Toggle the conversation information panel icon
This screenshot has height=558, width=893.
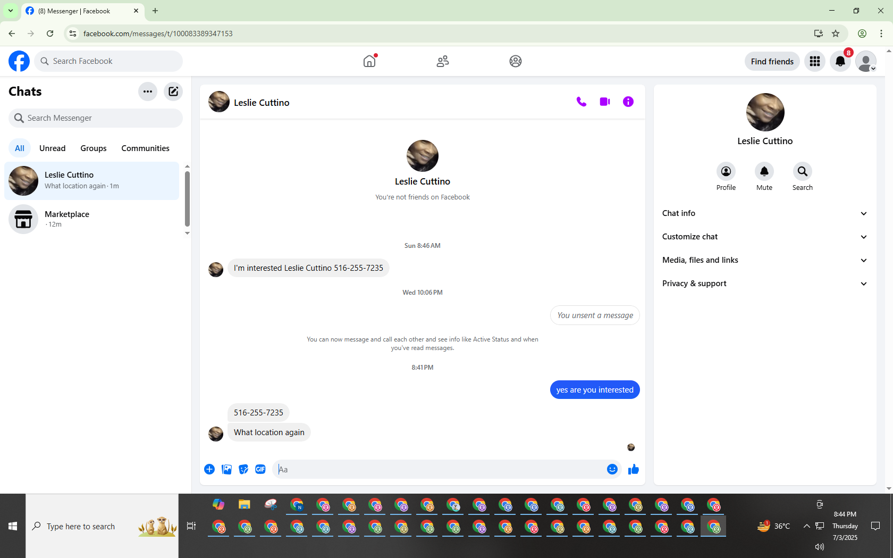tap(628, 102)
